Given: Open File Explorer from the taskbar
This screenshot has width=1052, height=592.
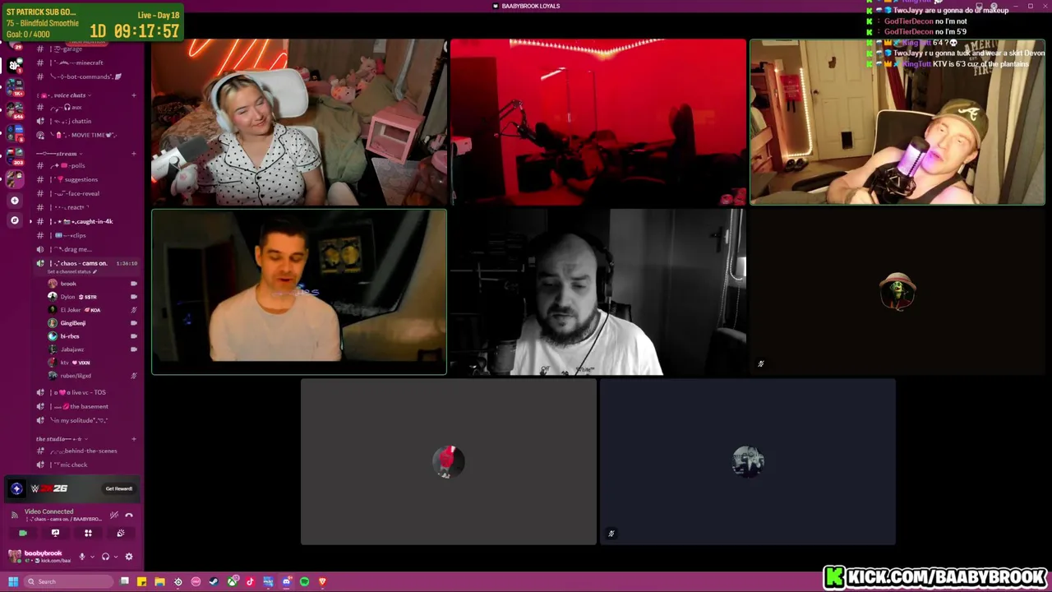Looking at the screenshot, I should click(x=159, y=581).
